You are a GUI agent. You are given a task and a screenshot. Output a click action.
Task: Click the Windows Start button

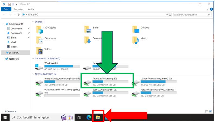[x=5, y=117]
